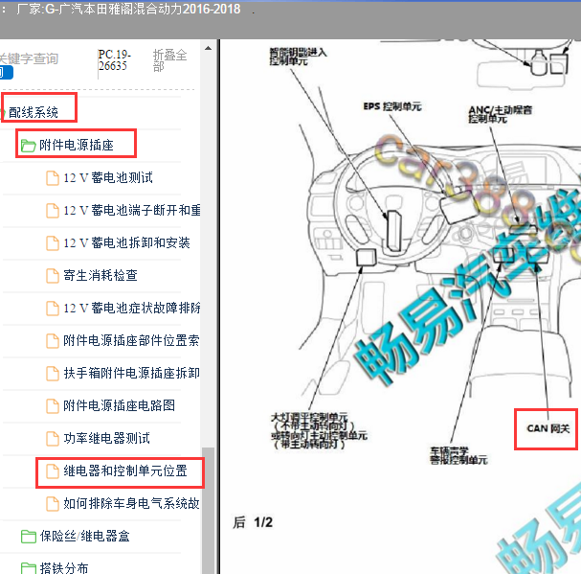
Task: Open 寄生消耗检查 document
Action: (101, 275)
